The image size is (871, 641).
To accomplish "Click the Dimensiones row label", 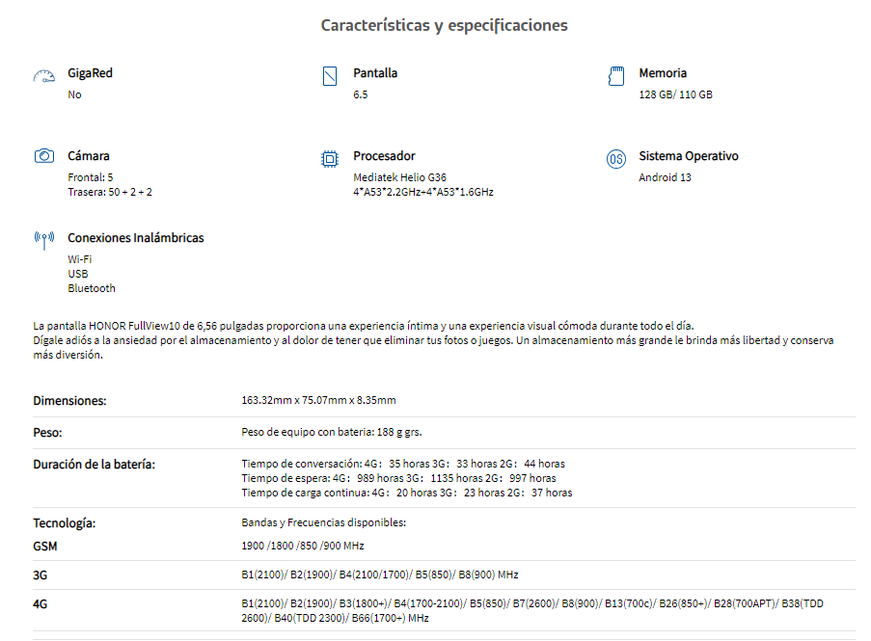I will [69, 401].
